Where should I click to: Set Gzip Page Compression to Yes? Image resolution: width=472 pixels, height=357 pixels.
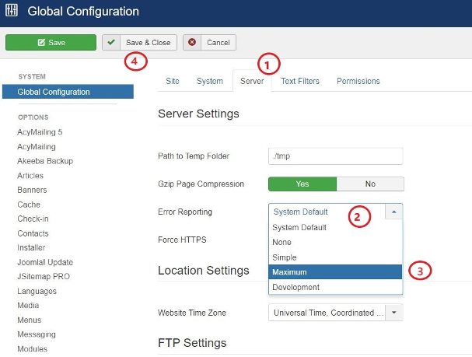point(302,184)
